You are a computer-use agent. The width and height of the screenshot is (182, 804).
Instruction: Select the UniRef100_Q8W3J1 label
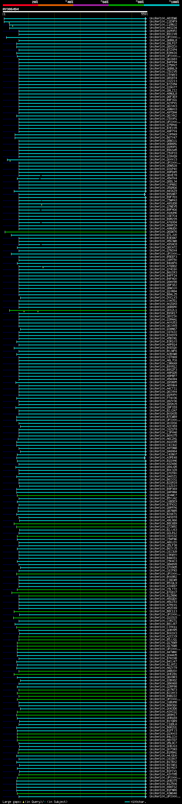click(x=163, y=141)
